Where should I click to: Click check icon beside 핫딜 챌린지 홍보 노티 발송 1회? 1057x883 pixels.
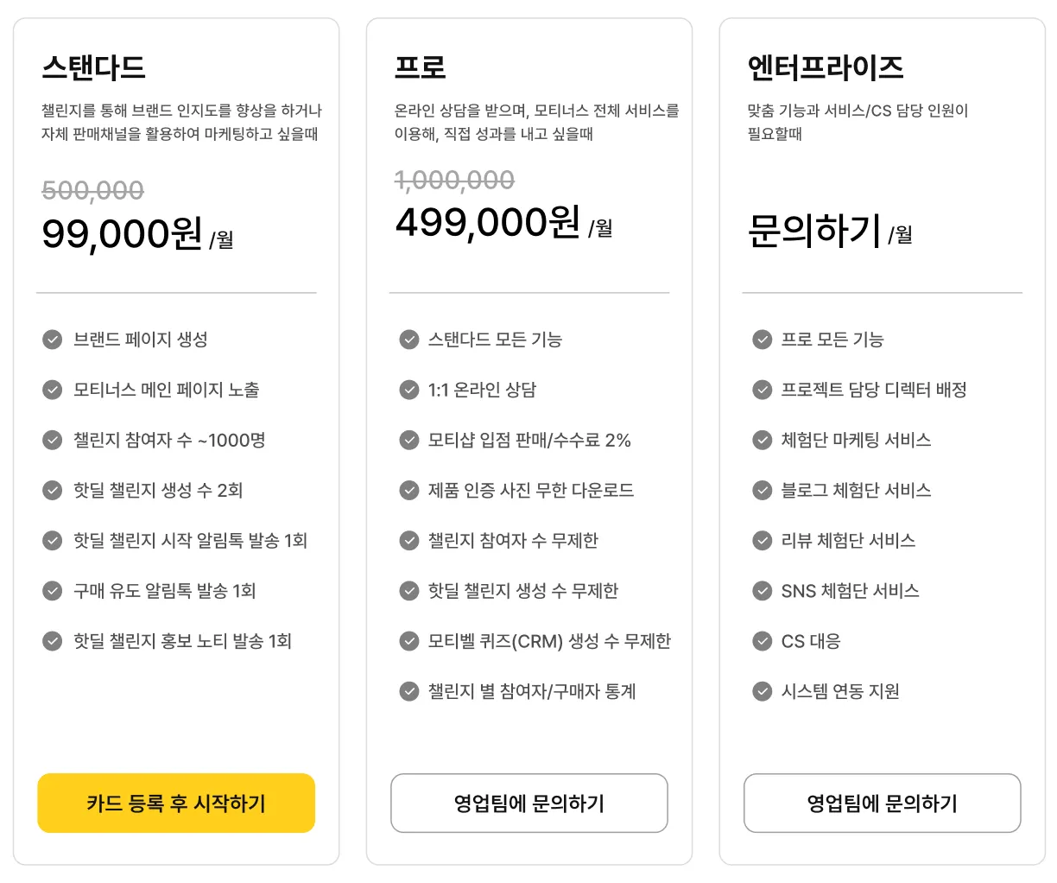(53, 641)
